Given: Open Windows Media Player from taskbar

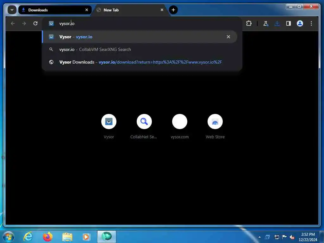Looking at the screenshot, I should (86, 237).
